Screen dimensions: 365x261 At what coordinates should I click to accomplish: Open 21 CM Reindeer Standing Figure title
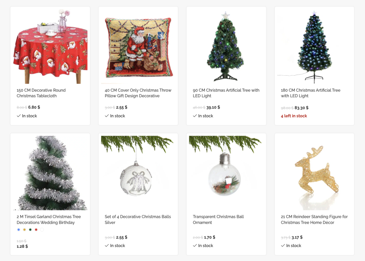pyautogui.click(x=314, y=220)
